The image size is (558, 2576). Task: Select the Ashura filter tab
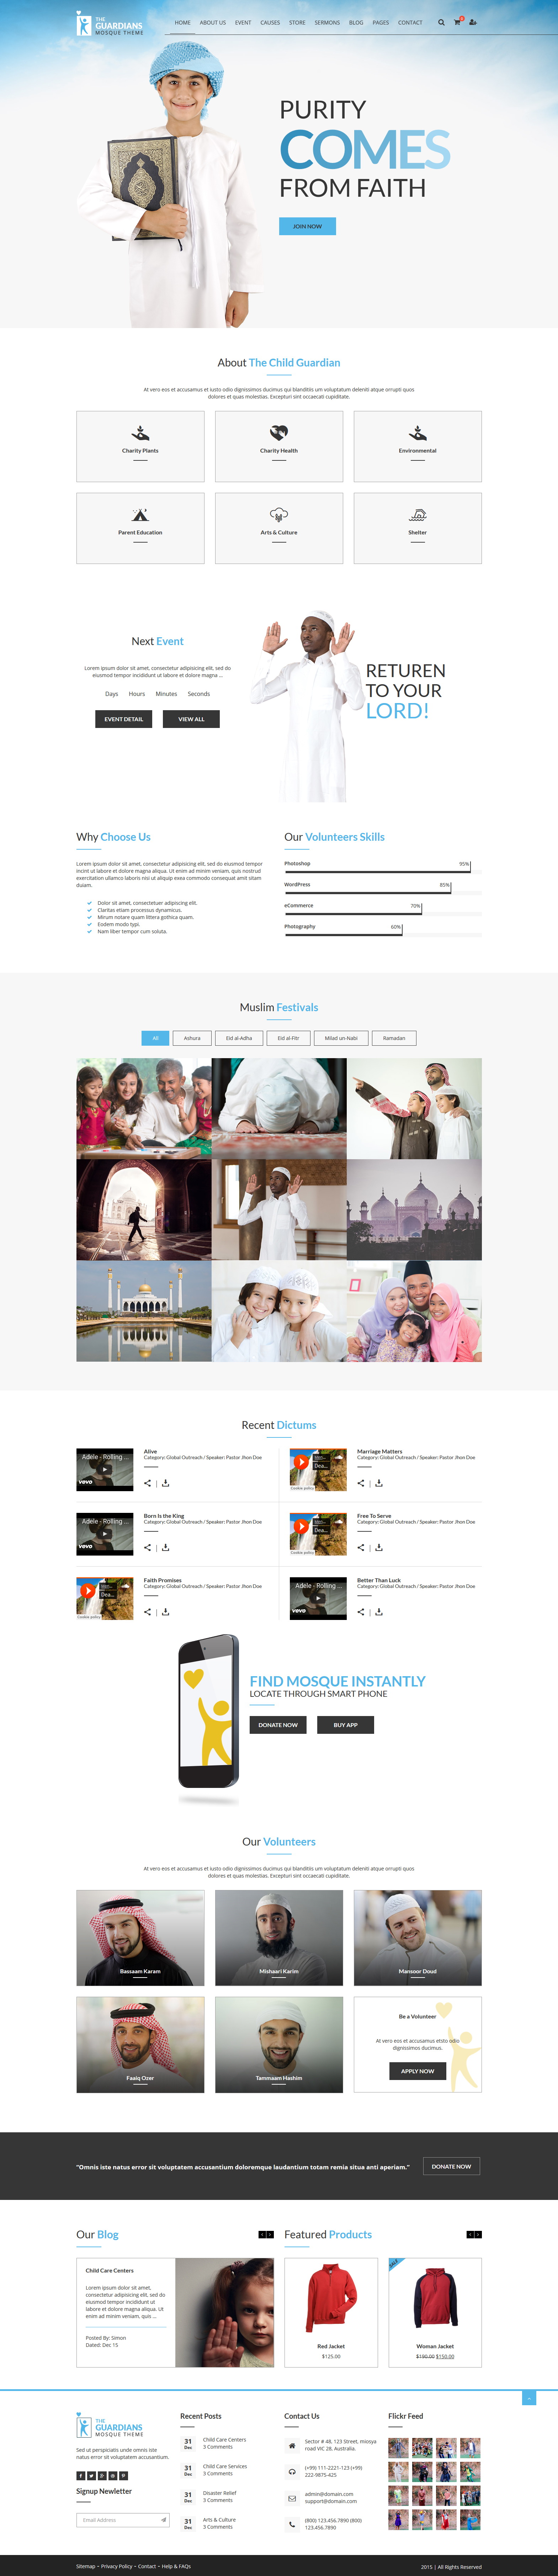[x=192, y=1038]
